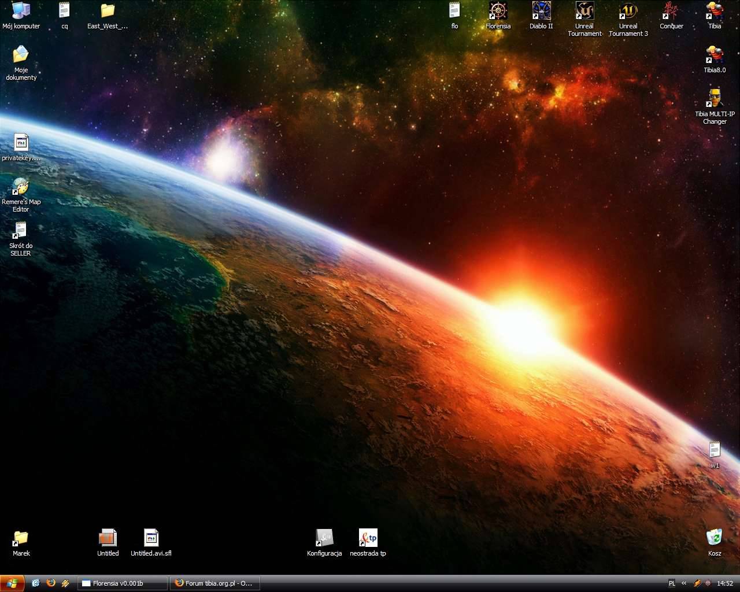
Task: Click the Winamp tray icon
Action: click(x=697, y=583)
